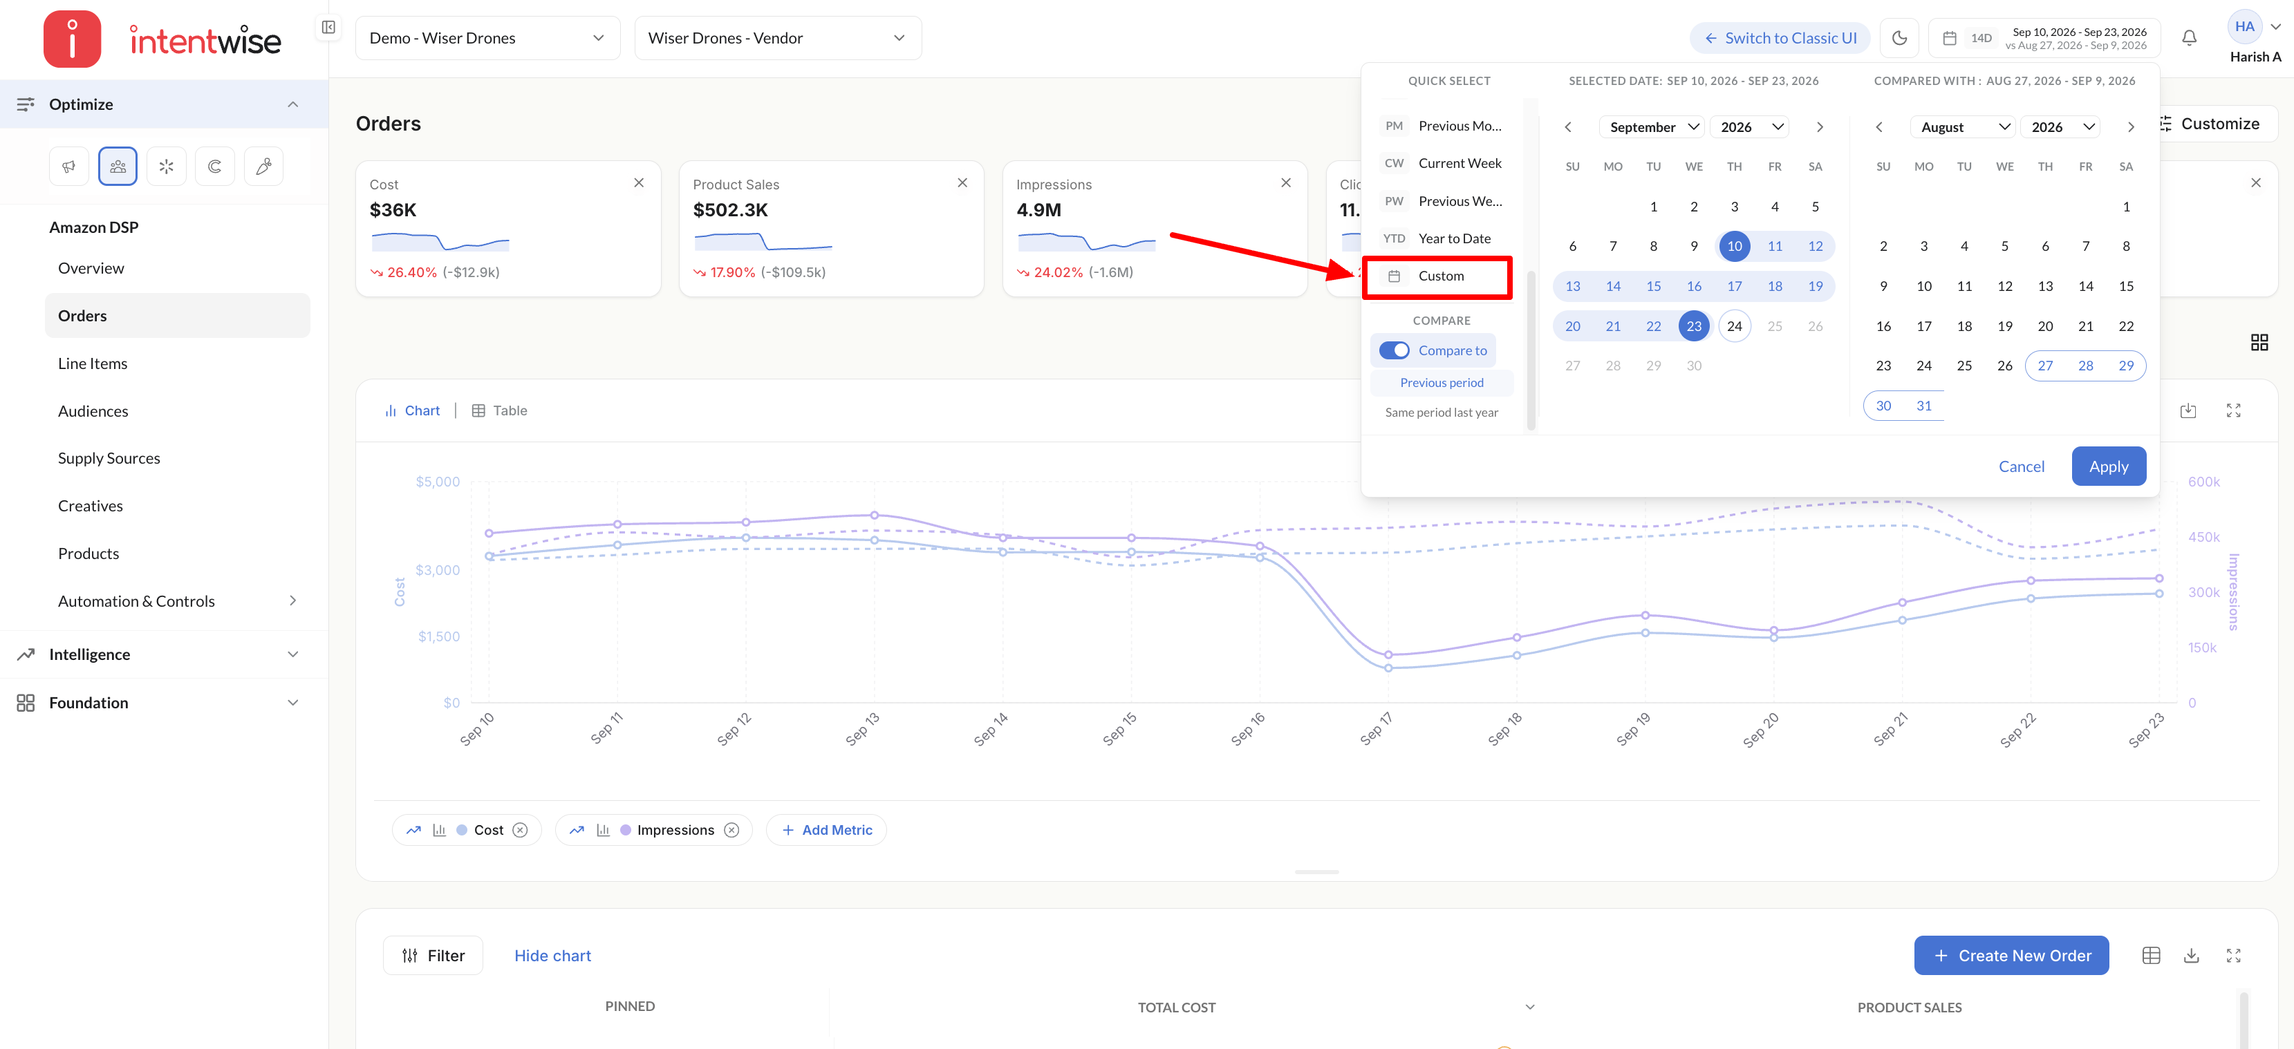Click the megaphone icon under Optimize
The height and width of the screenshot is (1049, 2294).
pos(68,167)
